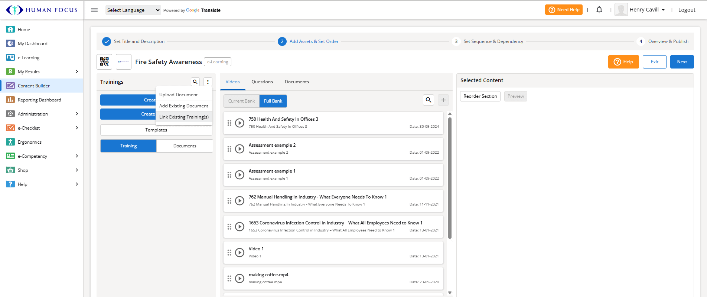Switch to the Questions tab

click(262, 82)
